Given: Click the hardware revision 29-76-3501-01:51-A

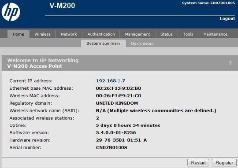Looking at the screenshot, I should 121,140.
